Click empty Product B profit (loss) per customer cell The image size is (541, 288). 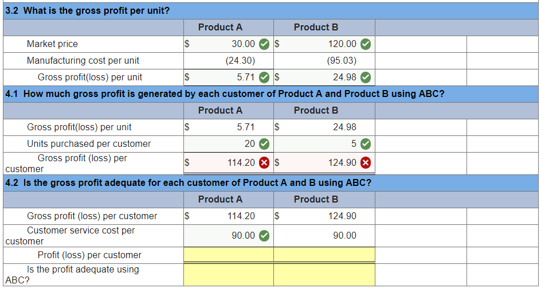(x=324, y=255)
